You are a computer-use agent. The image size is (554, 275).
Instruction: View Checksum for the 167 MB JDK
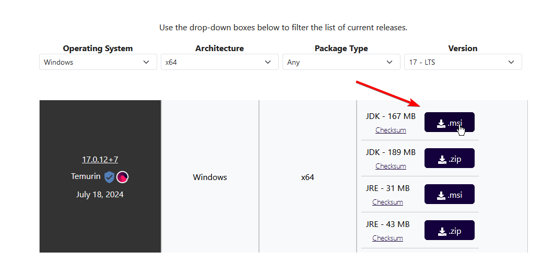point(391,130)
